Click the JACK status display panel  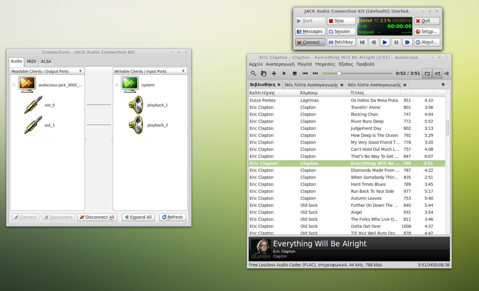pyautogui.click(x=385, y=26)
